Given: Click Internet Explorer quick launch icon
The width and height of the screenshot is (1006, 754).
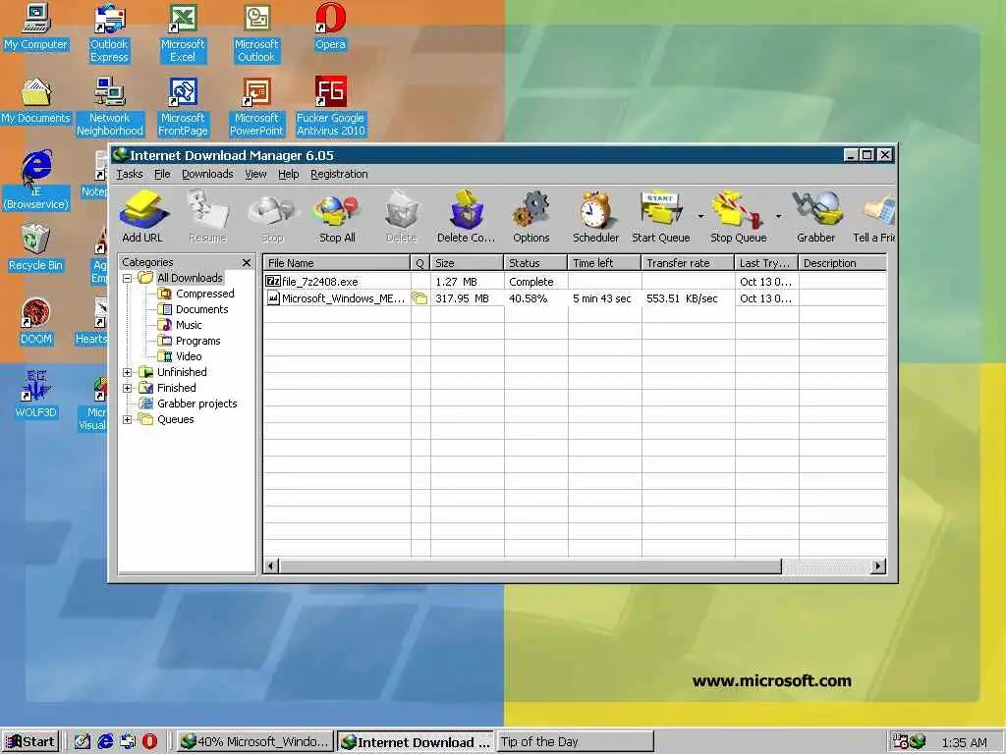Looking at the screenshot, I should tap(105, 742).
